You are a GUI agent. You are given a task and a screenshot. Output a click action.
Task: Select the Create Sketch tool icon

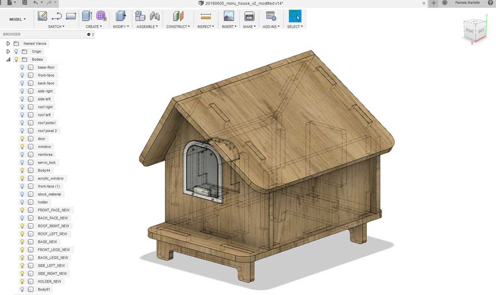point(43,17)
